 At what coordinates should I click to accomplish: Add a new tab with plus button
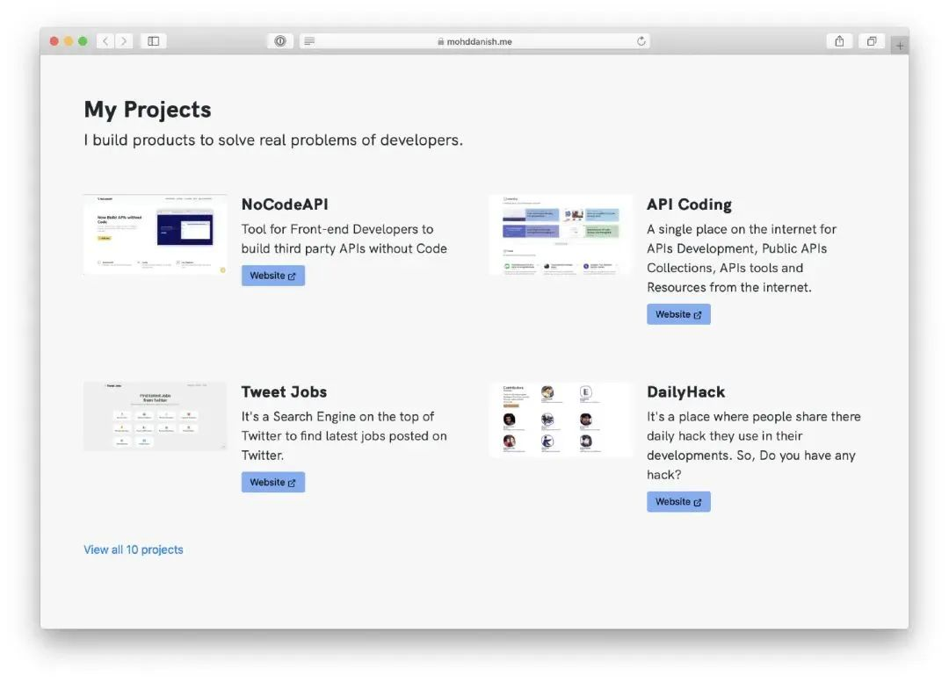click(900, 46)
